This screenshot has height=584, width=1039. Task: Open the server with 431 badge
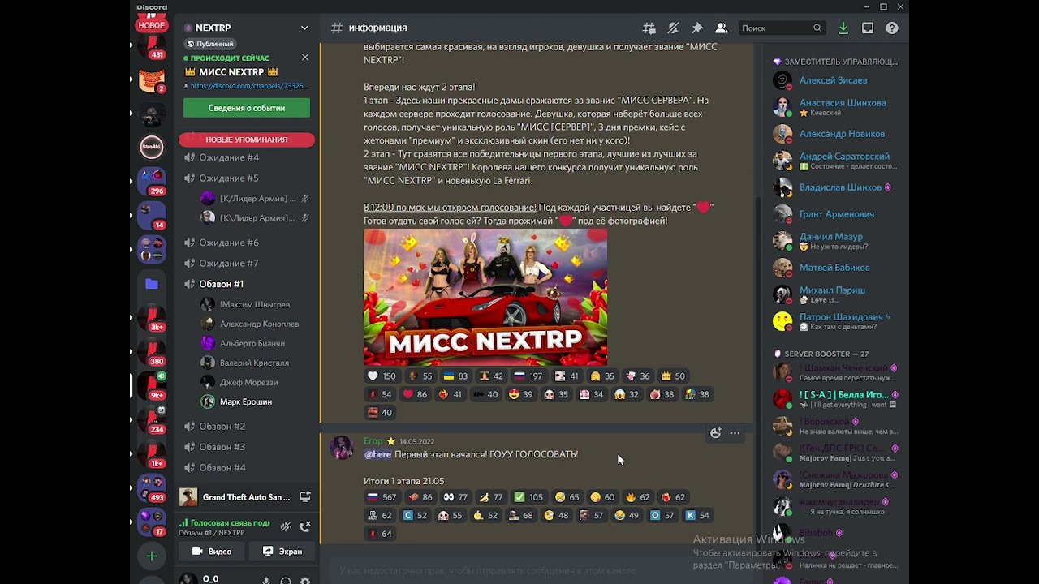click(x=151, y=48)
